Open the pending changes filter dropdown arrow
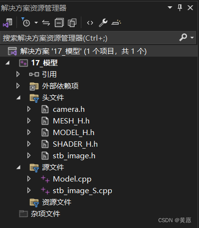The height and width of the screenshot is (228, 199). point(36,22)
